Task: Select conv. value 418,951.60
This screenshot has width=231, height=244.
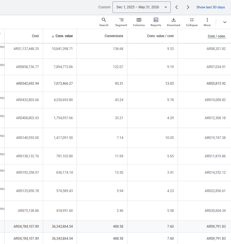Action: [x=64, y=210]
